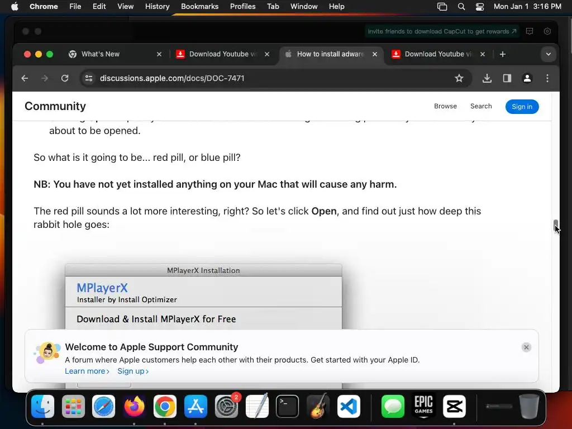572x429 pixels.
Task: Open the View menu
Action: click(125, 7)
